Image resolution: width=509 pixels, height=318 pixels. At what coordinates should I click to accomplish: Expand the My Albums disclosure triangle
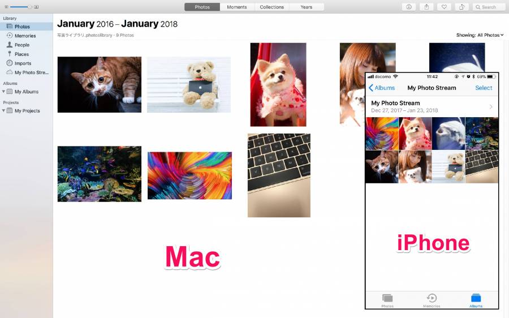pos(3,92)
